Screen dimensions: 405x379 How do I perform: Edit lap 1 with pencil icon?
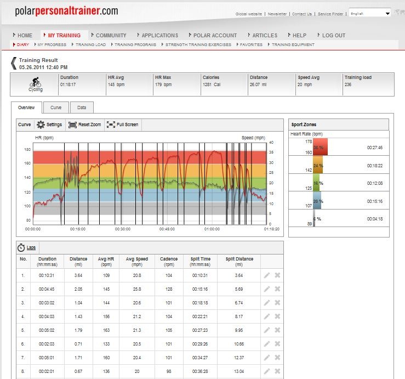click(267, 275)
